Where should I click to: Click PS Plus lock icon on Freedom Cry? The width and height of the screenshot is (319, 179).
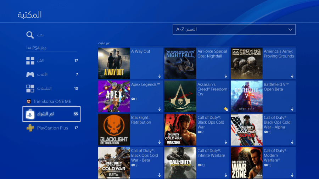pyautogui.click(x=226, y=109)
